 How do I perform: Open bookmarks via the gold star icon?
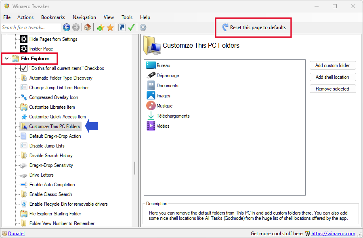coord(110,27)
